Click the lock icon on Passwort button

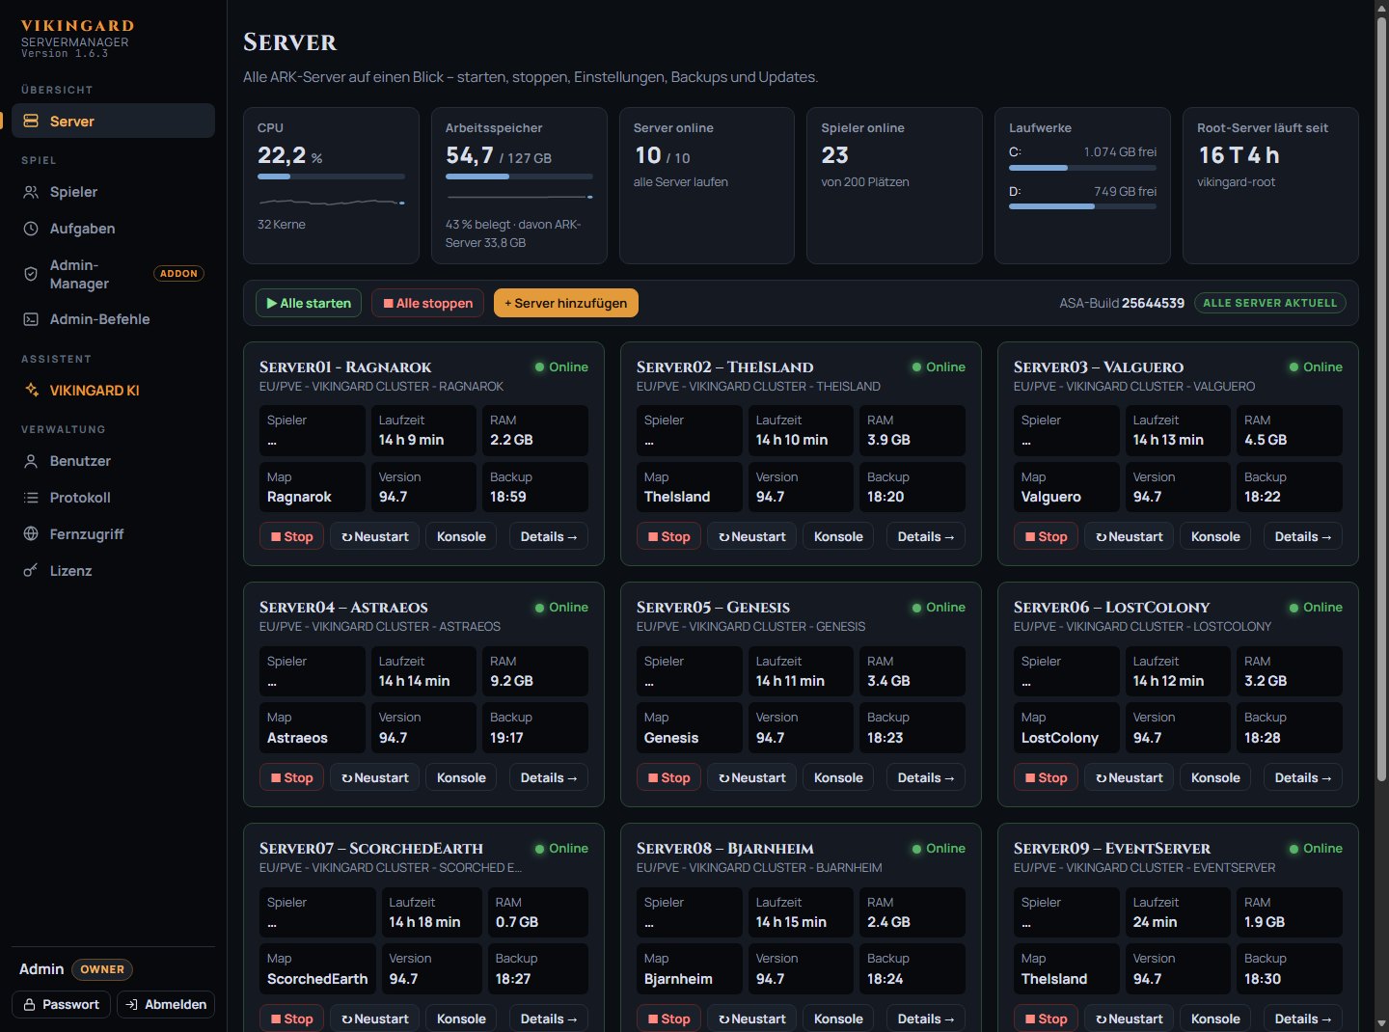(29, 1005)
